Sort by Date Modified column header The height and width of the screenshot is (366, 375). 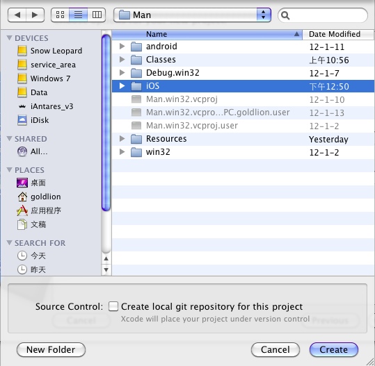coord(337,35)
